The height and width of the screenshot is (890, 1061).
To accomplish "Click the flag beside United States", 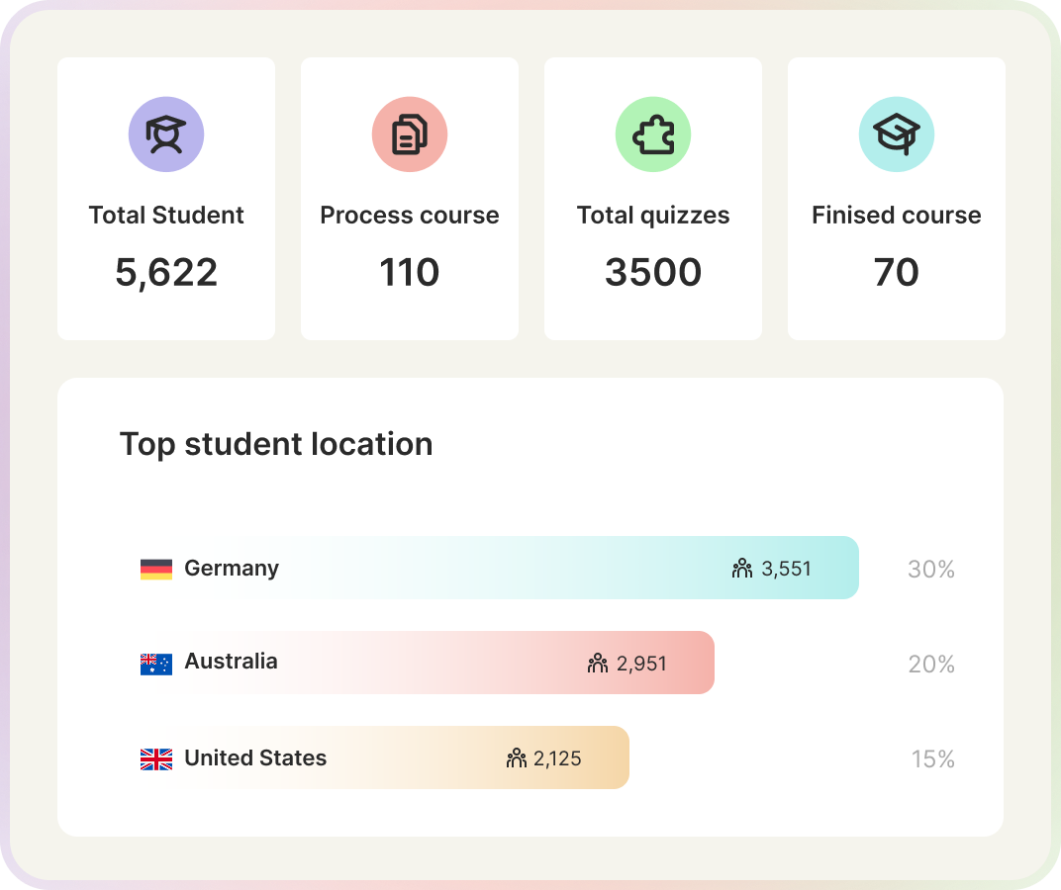I will click(156, 758).
